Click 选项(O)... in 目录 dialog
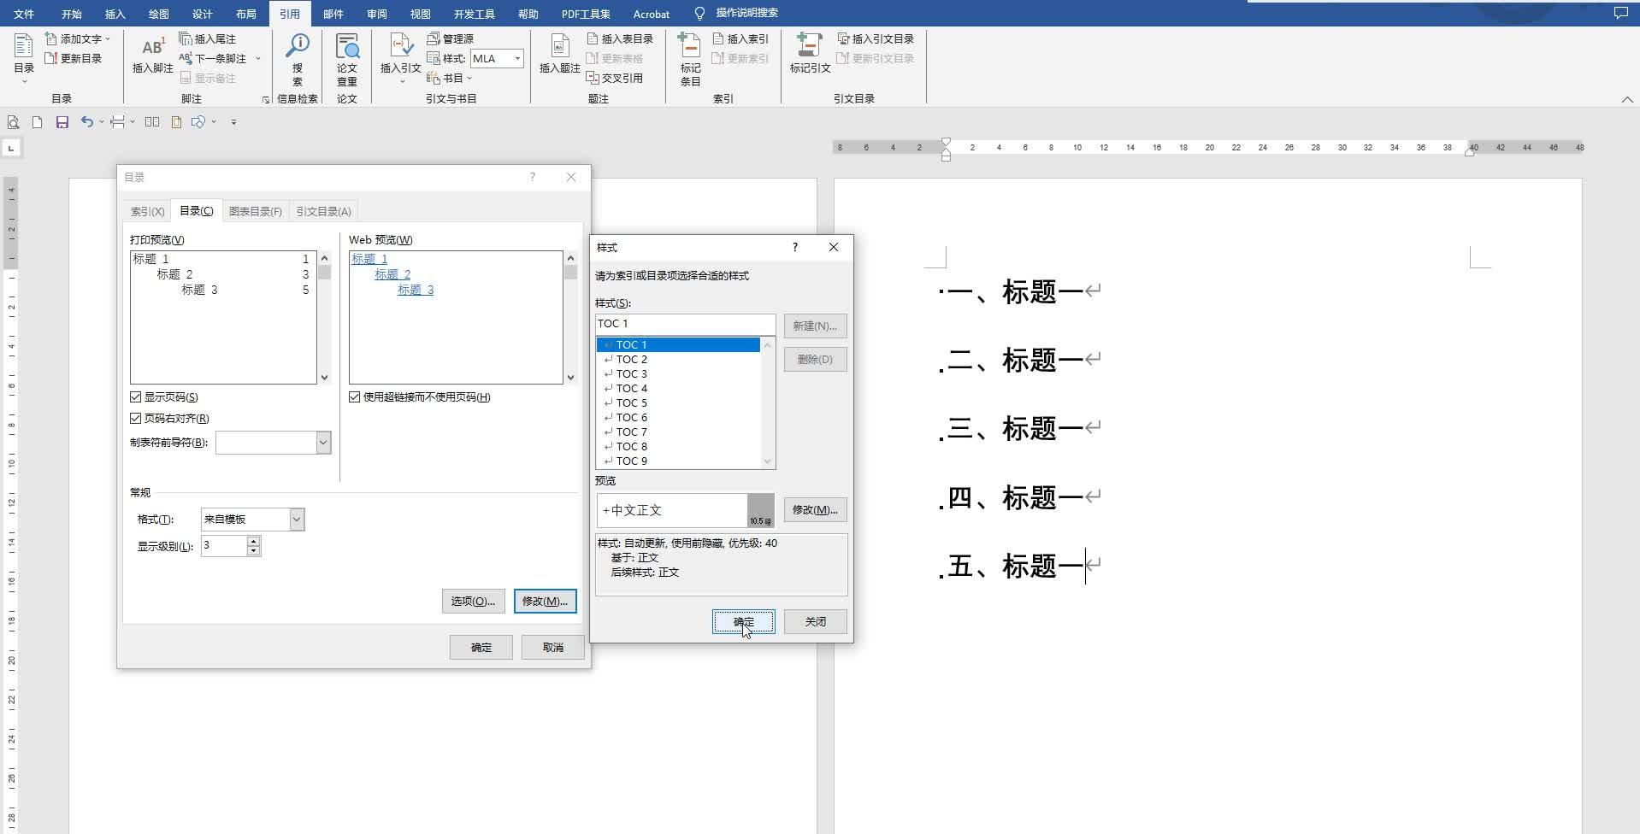 coord(474,602)
